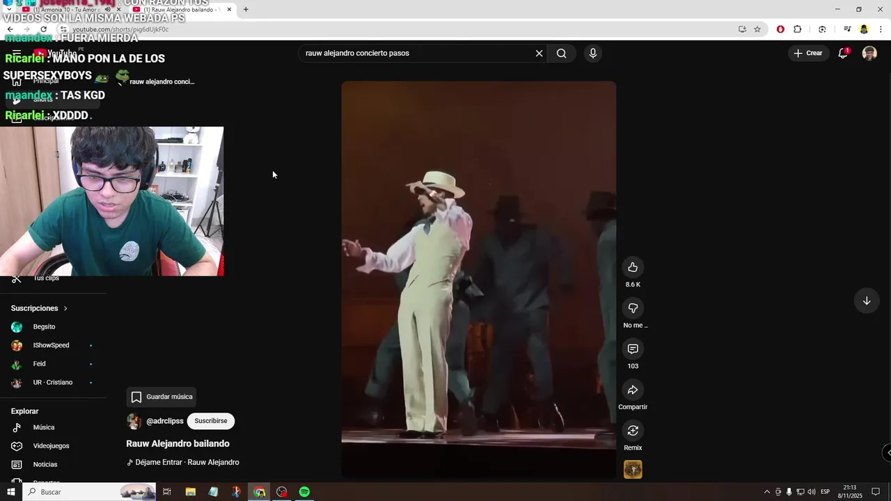Image resolution: width=891 pixels, height=501 pixels.
Task: Like the Rauw Alejandro short
Action: pyautogui.click(x=633, y=267)
